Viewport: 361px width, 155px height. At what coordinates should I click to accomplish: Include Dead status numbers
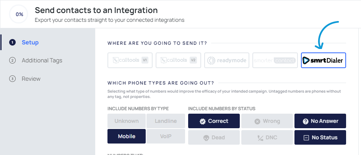click(x=214, y=137)
